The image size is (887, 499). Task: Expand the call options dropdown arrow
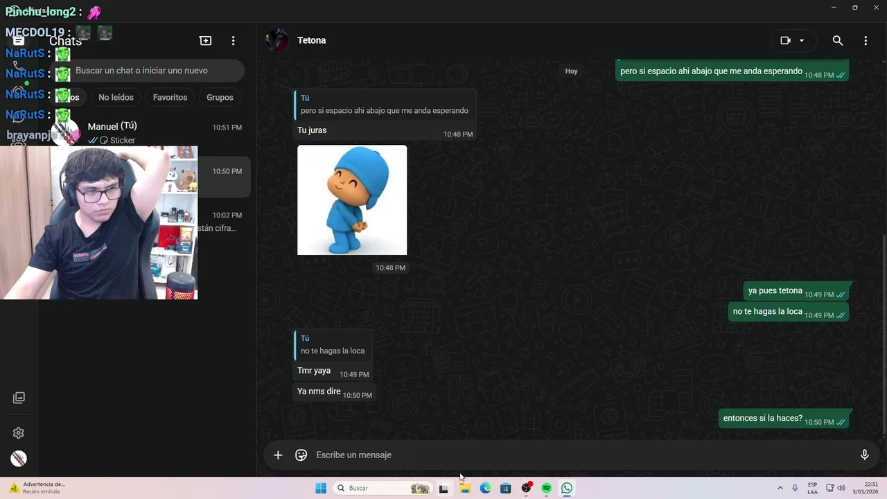point(802,40)
